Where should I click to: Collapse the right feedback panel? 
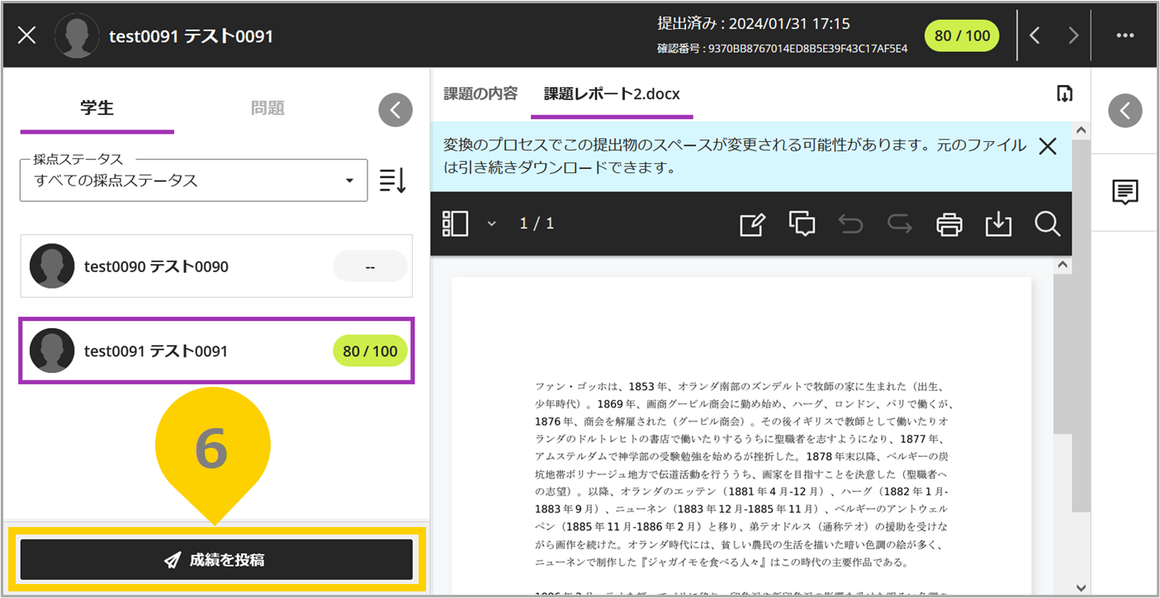(x=1125, y=110)
